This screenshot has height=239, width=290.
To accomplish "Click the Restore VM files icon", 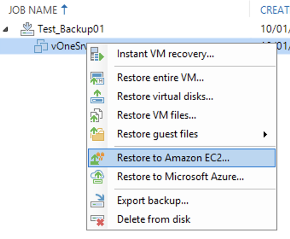I will click(x=96, y=115).
